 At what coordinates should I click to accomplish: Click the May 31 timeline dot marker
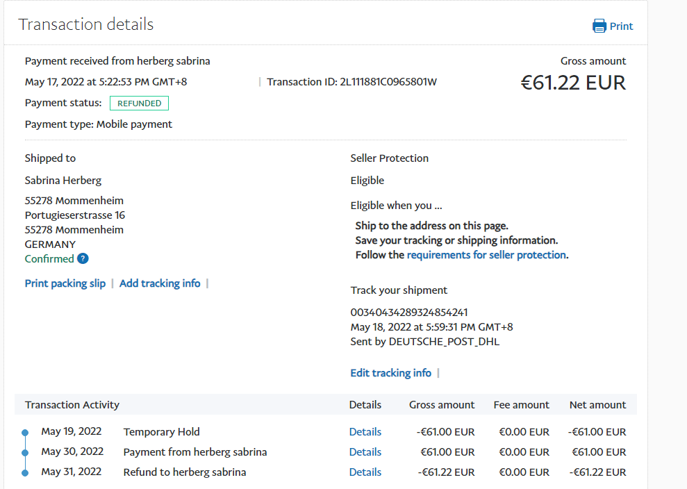25,472
